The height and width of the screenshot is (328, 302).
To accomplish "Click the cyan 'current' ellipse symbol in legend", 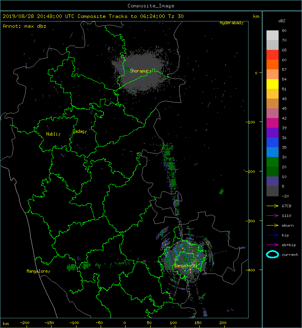I will (x=272, y=254).
